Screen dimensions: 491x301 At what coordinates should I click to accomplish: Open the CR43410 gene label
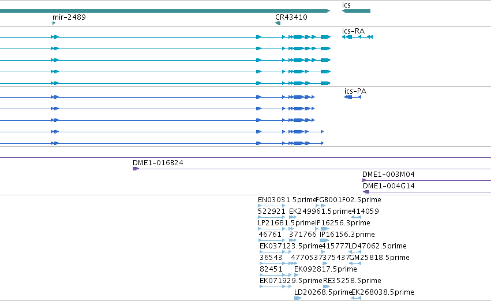(291, 17)
